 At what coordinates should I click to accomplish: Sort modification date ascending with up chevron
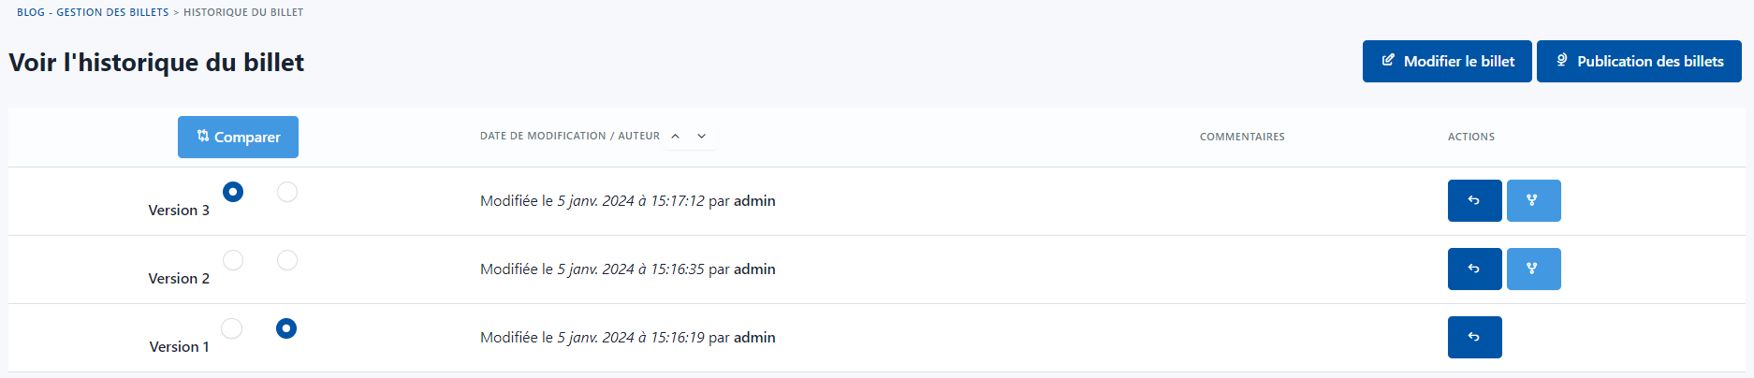[675, 137]
